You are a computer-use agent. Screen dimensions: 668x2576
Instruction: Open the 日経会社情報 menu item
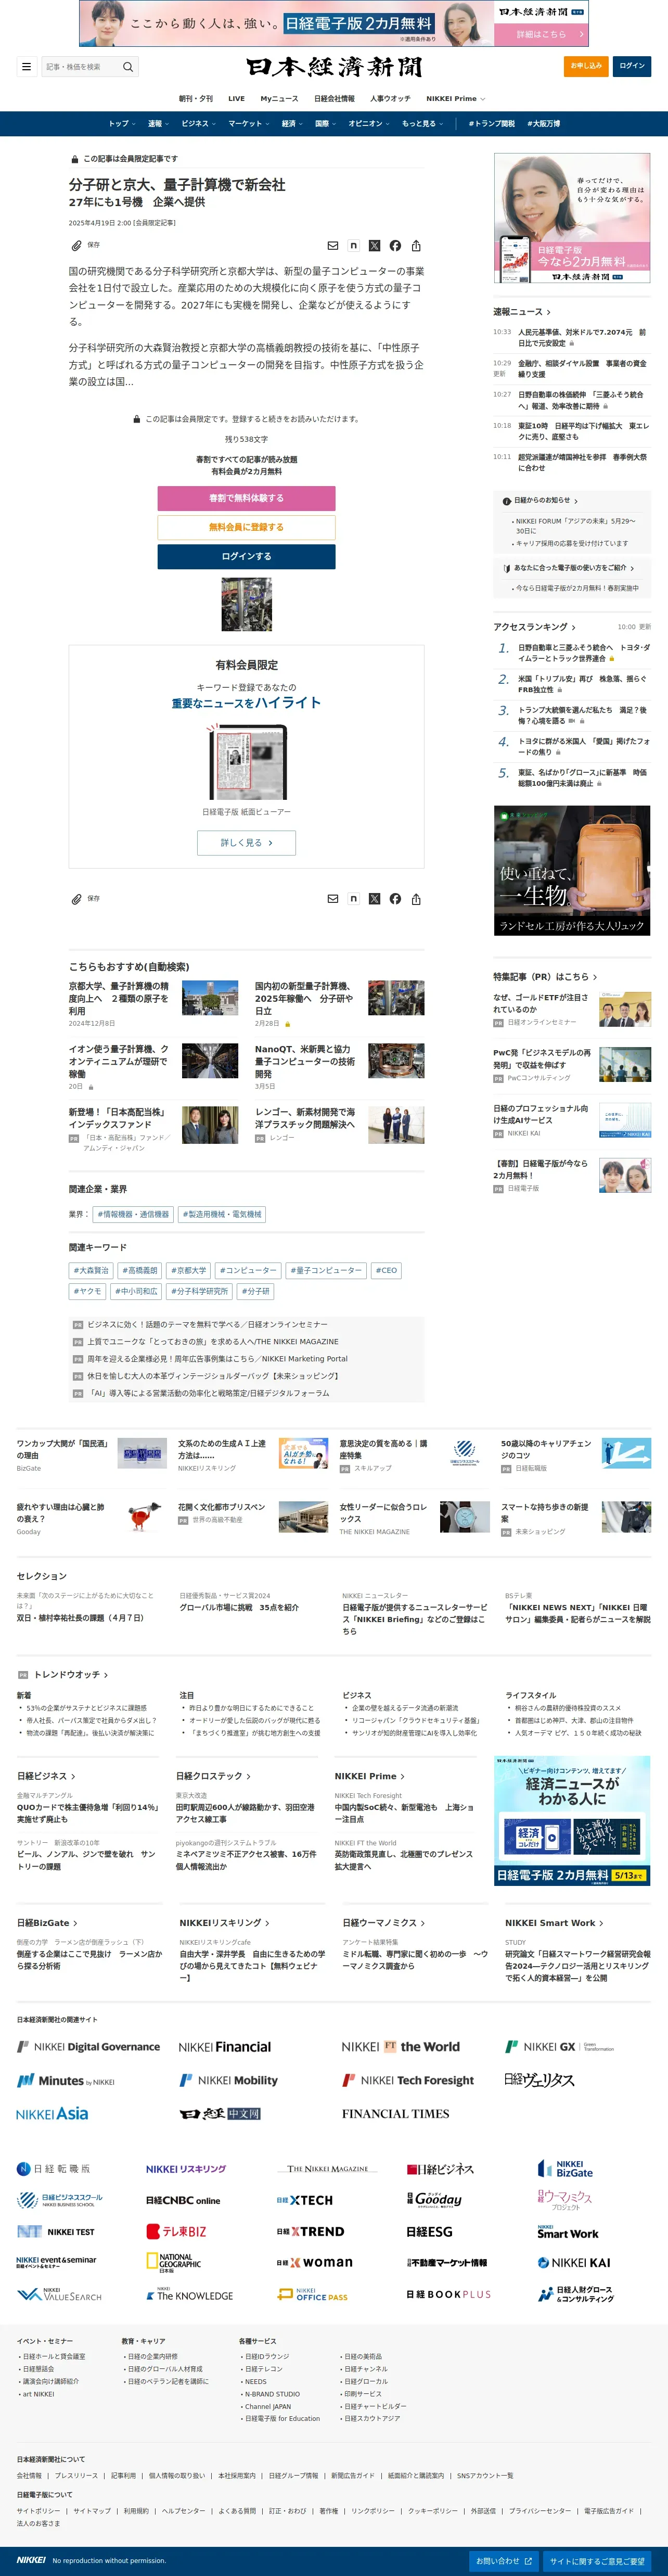pos(334,99)
